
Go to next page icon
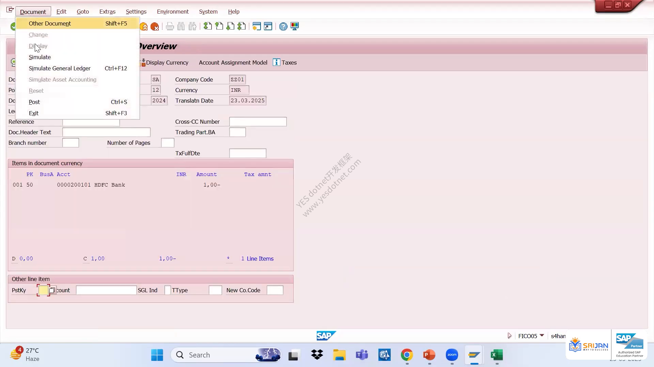point(230,26)
